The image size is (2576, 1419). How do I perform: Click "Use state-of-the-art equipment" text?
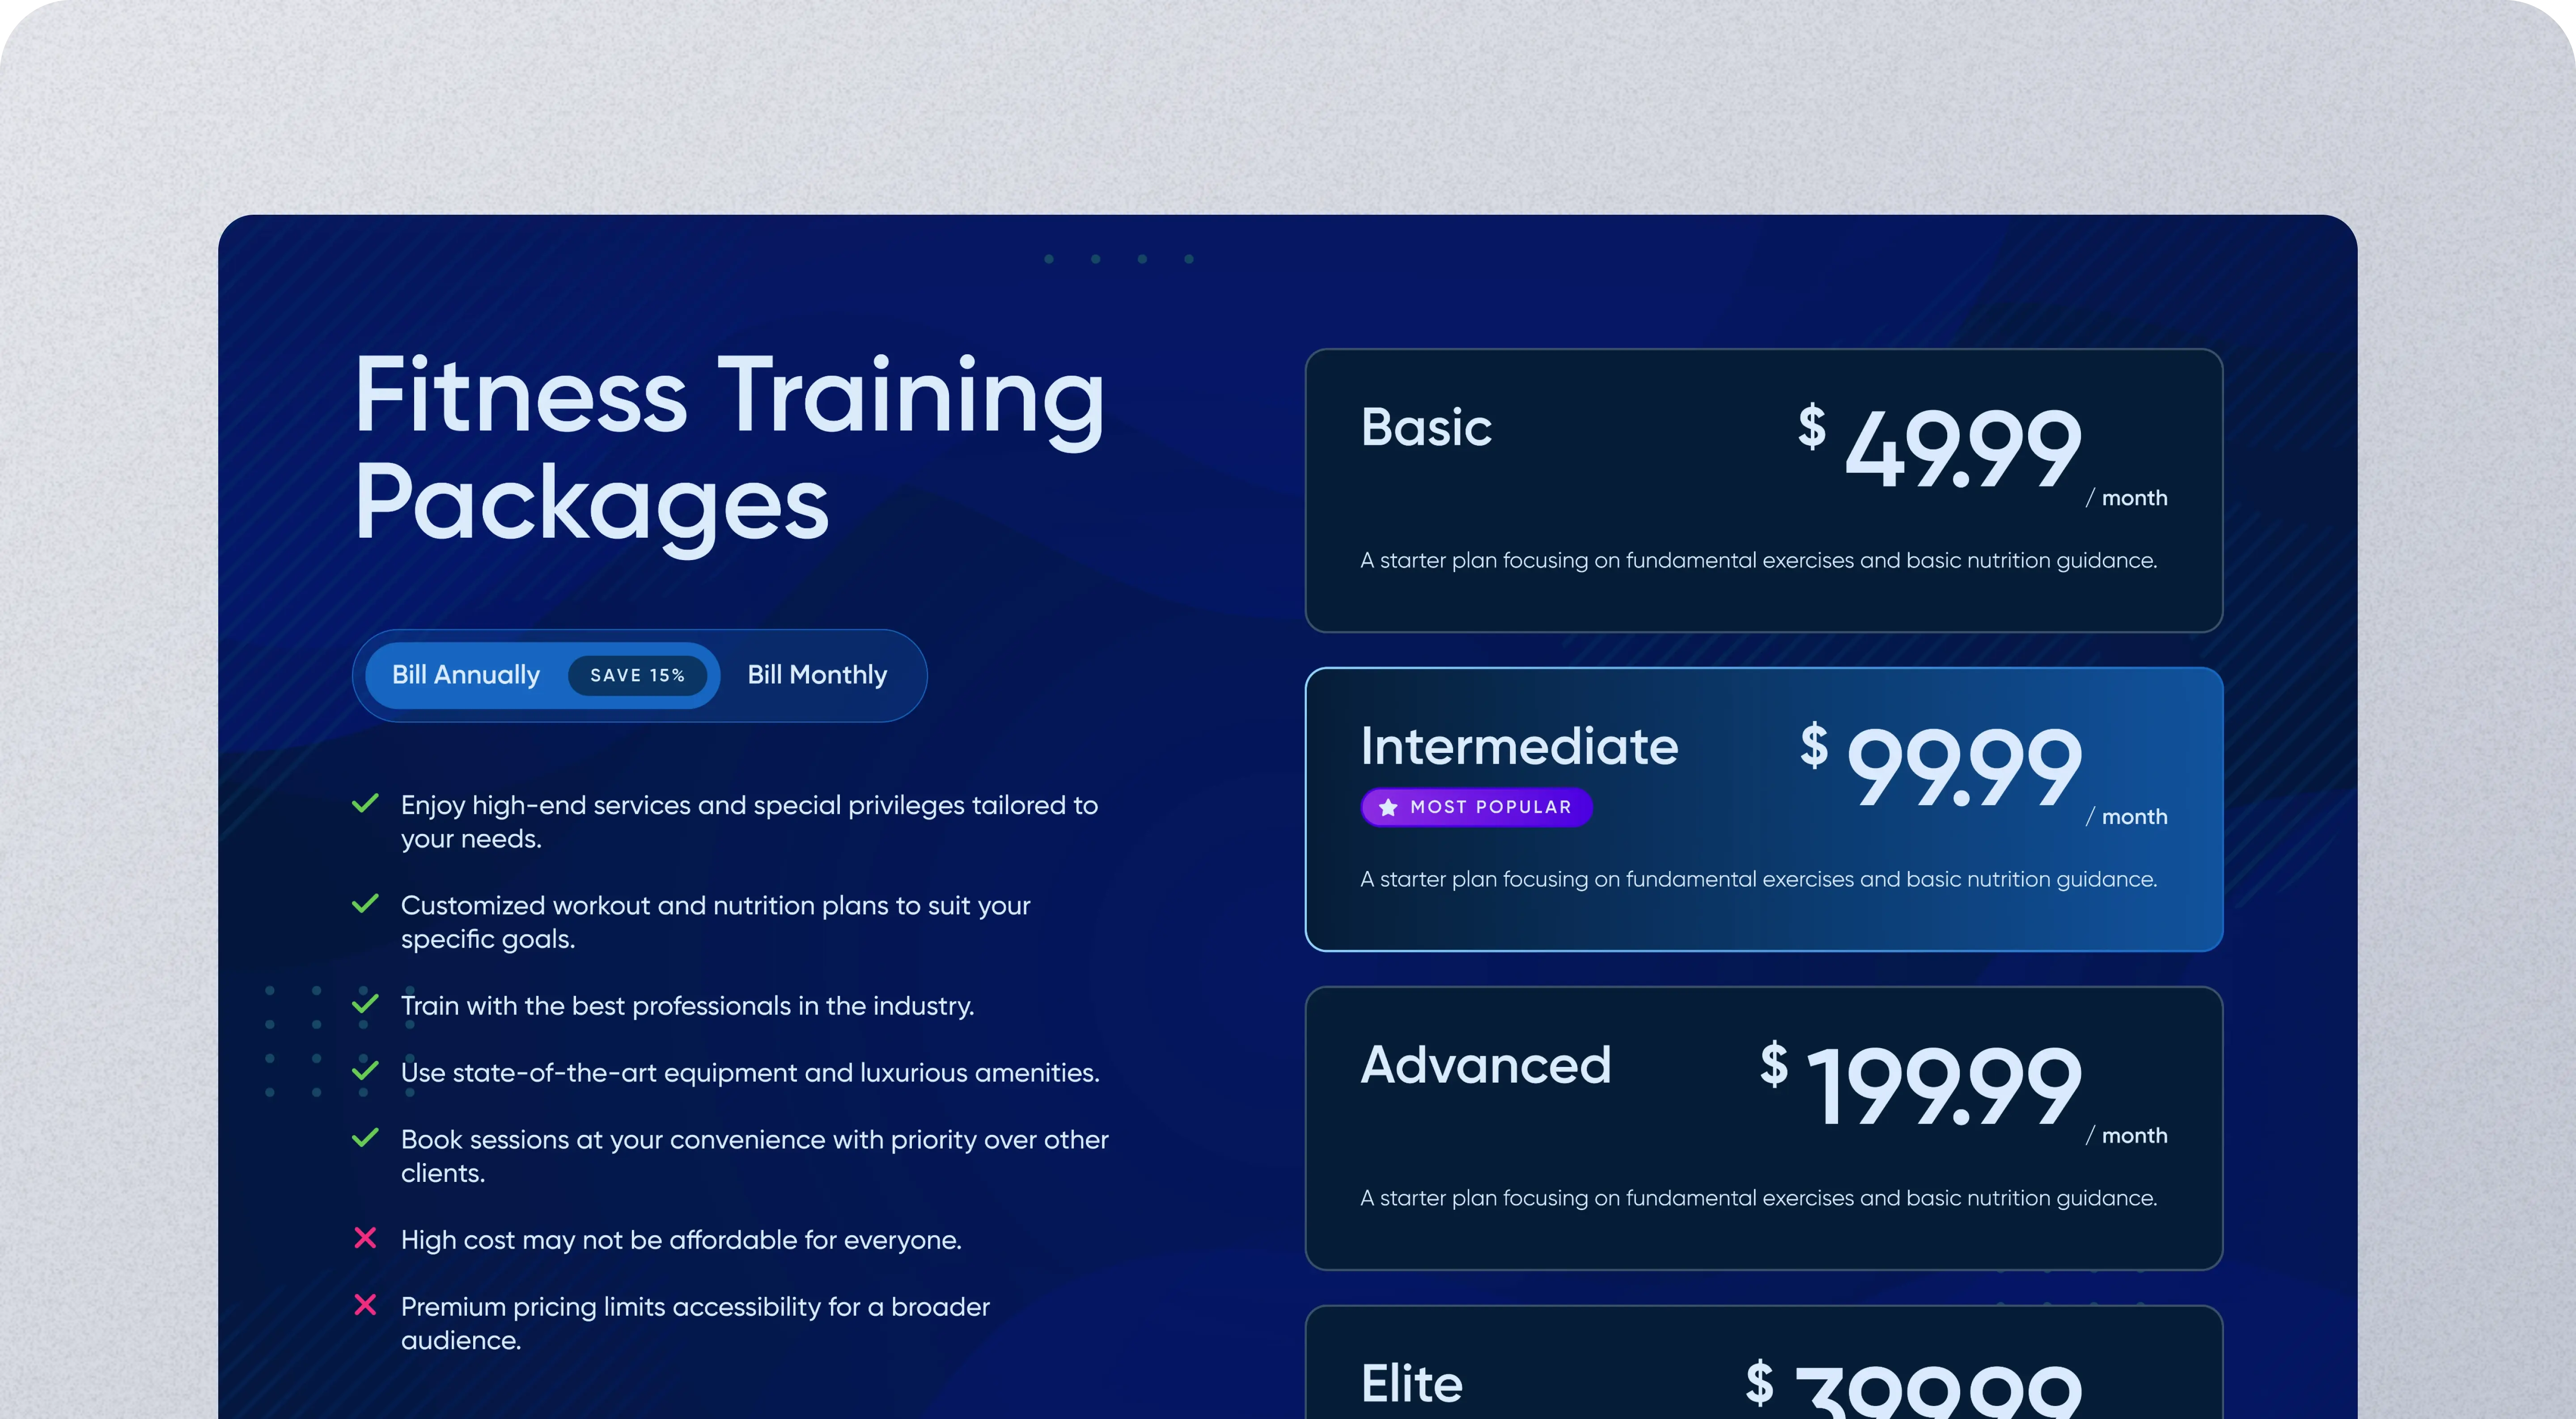750,1073
